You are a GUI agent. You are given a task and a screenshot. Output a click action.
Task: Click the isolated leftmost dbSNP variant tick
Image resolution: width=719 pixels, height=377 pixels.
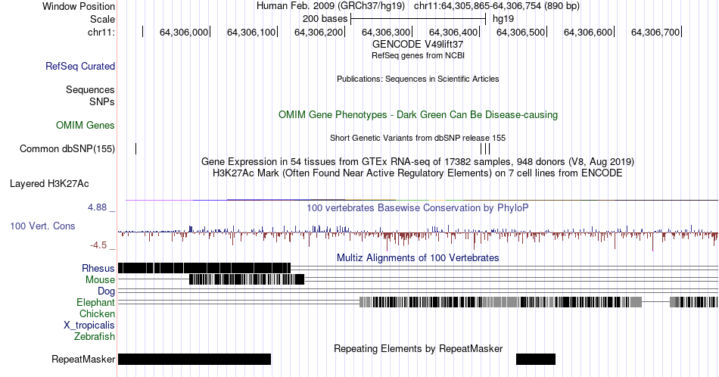(x=135, y=148)
